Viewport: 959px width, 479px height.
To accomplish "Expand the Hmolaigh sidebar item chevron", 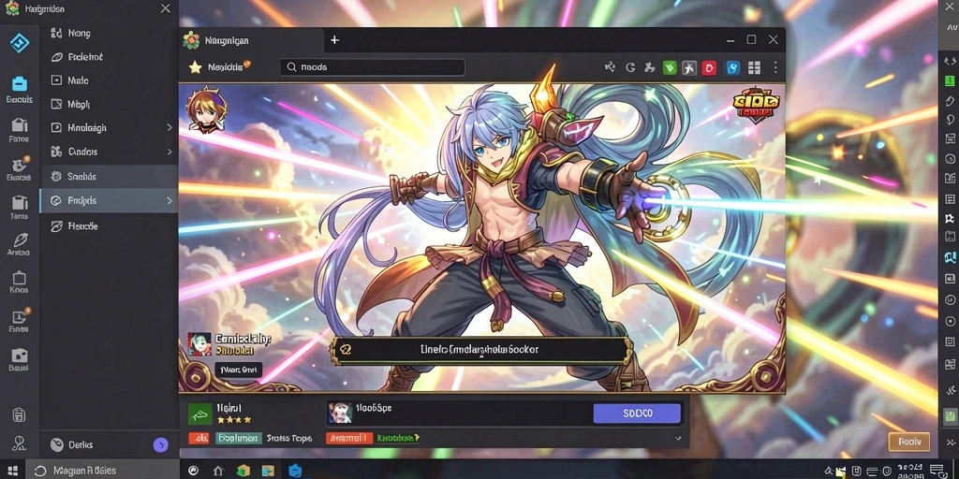I will tap(170, 127).
